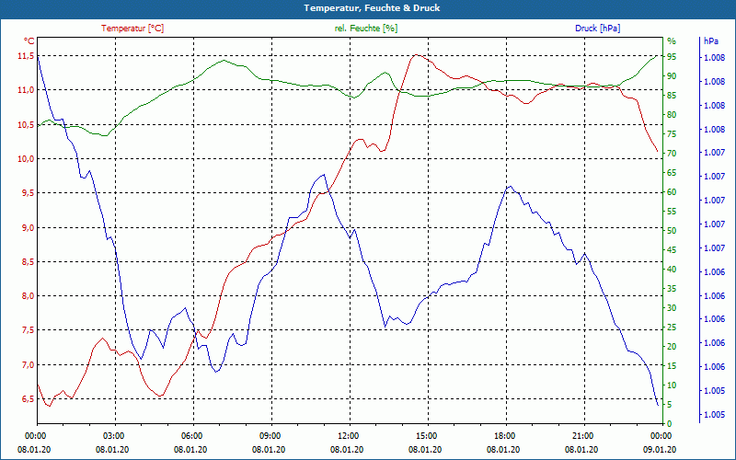Select the blue 'Druck [hPa]' legend label
The height and width of the screenshot is (460, 736).
597,29
